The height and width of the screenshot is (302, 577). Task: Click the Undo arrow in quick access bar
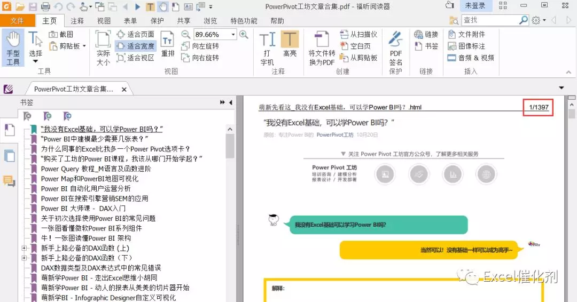58,6
